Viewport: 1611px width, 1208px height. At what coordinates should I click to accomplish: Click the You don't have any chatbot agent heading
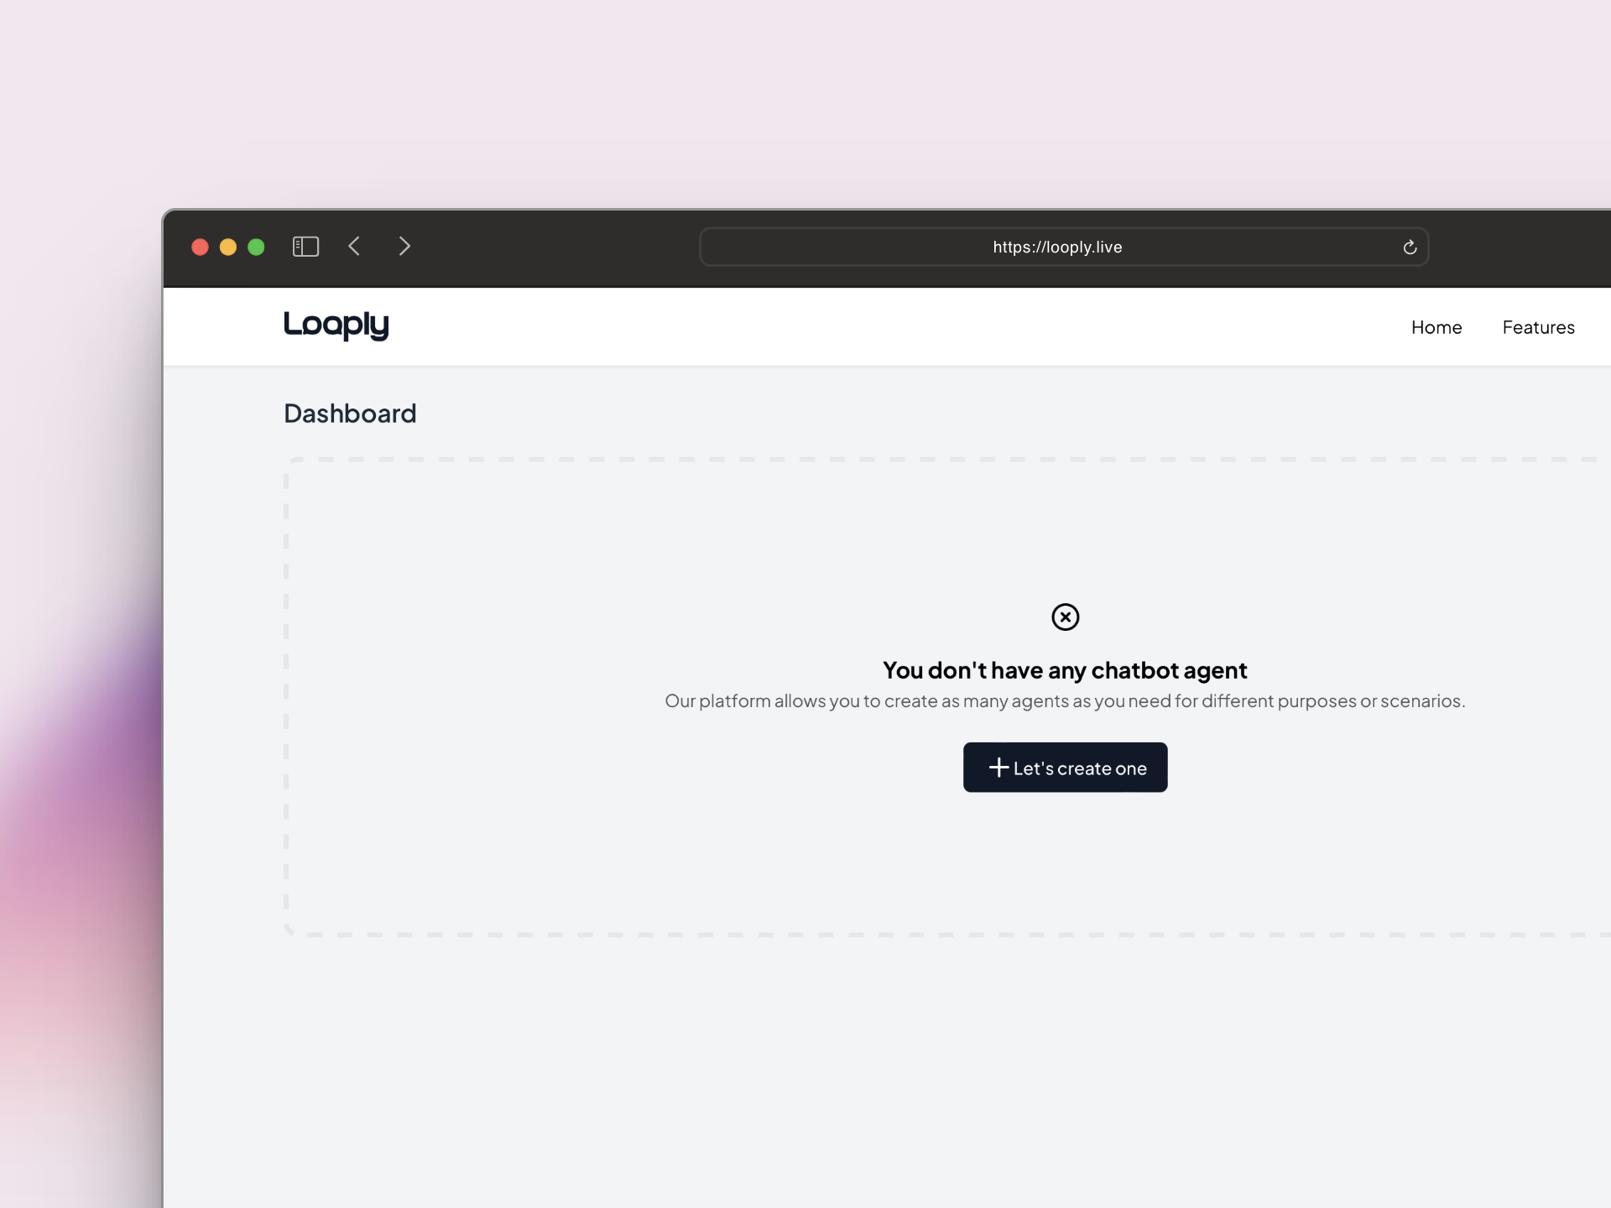tap(1065, 670)
